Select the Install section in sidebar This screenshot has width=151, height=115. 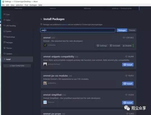tap(17, 59)
